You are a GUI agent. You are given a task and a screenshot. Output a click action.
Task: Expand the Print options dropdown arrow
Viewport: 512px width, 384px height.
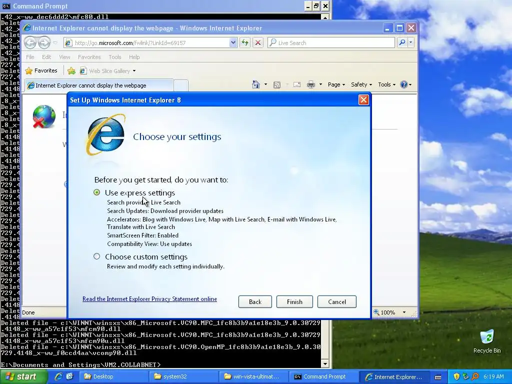pos(320,84)
